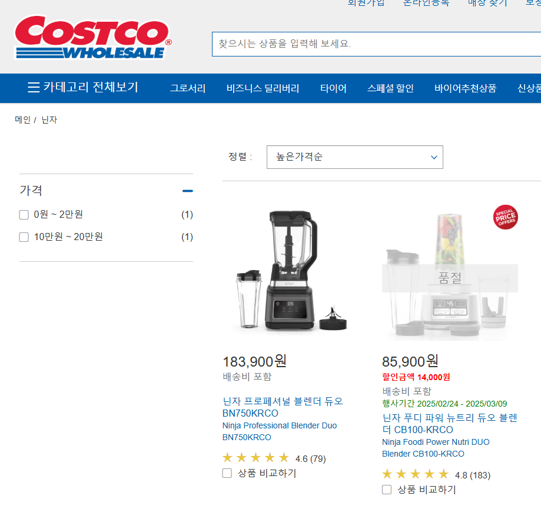Open the 높은가격순 sort dropdown
This screenshot has width=541, height=519.
click(x=355, y=157)
